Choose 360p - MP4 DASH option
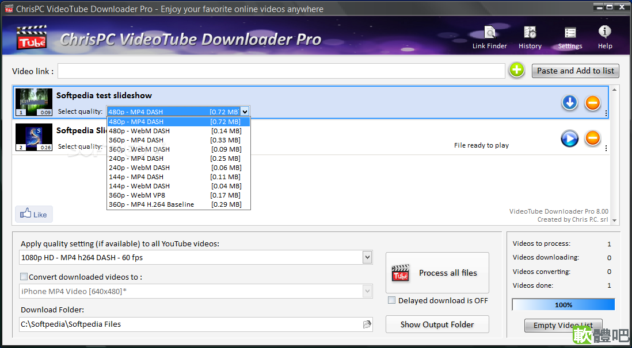632x348 pixels. pyautogui.click(x=178, y=140)
